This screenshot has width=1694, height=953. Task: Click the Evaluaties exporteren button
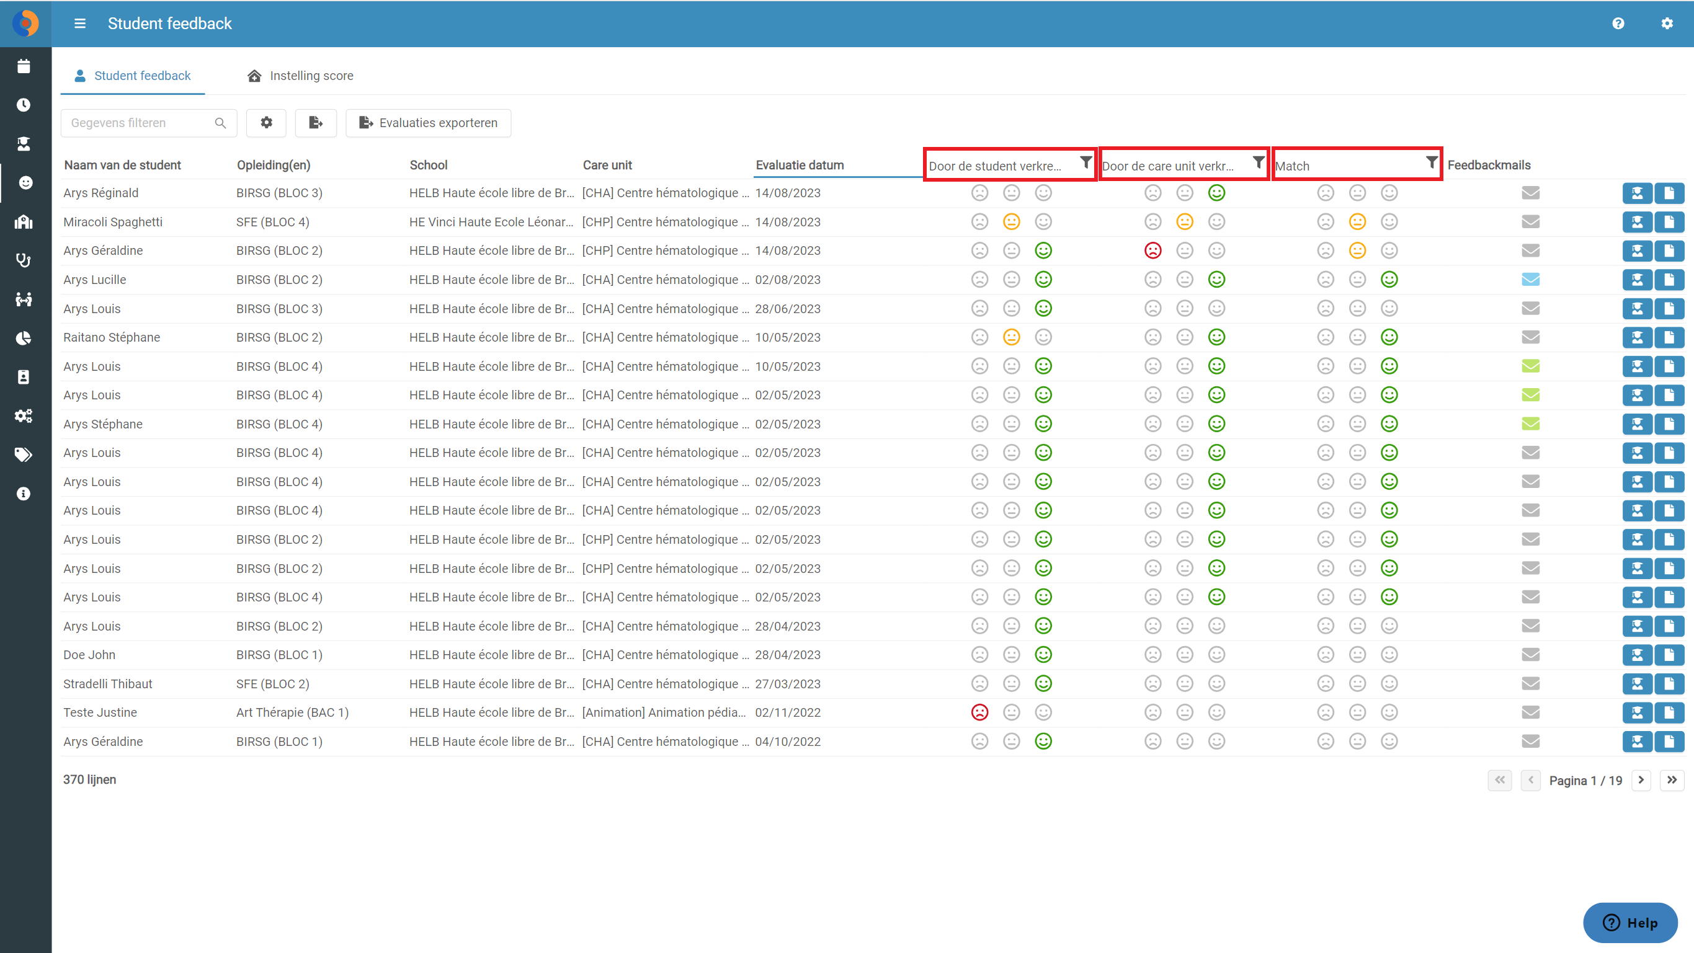pos(428,123)
